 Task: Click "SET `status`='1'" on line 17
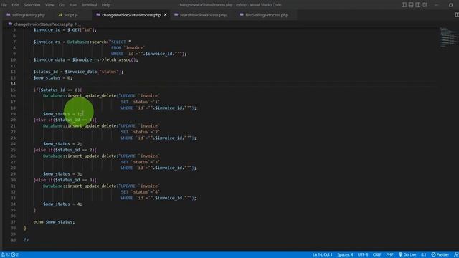click(141, 102)
